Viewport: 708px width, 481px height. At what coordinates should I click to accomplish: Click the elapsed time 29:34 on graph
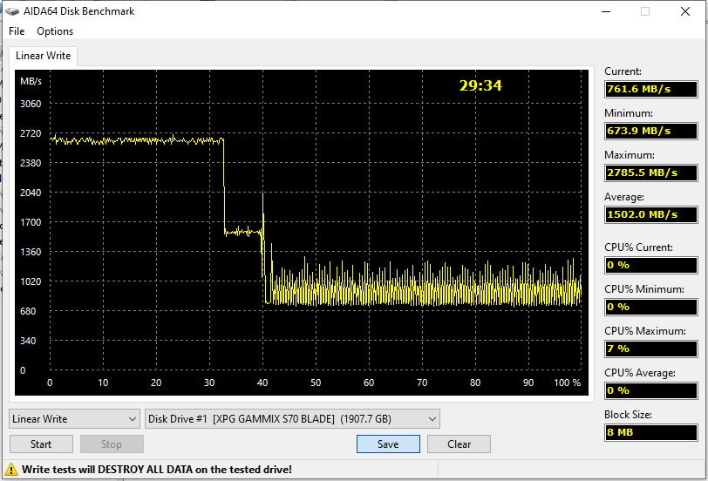[x=480, y=85]
